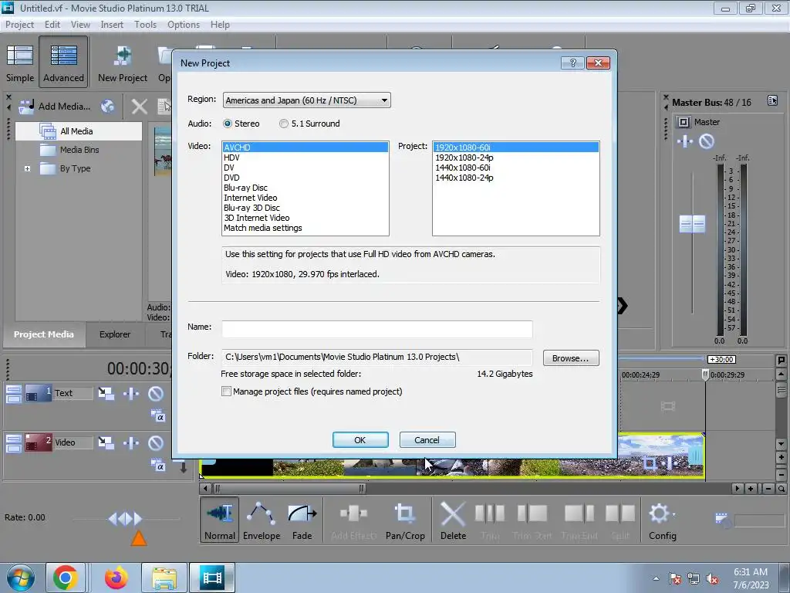This screenshot has width=790, height=593.
Task: Select HDV video format
Action: point(306,158)
